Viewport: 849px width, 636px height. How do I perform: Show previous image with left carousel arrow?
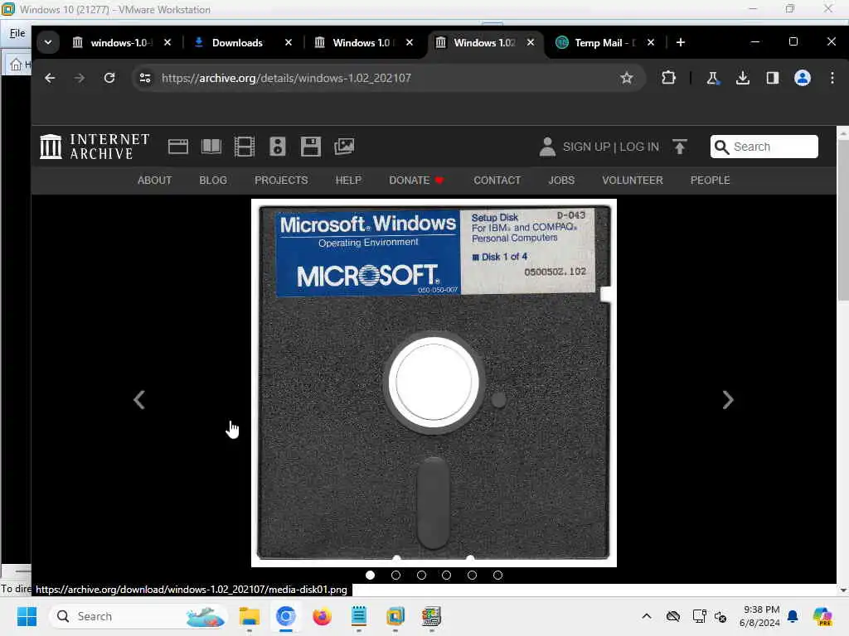coord(139,400)
